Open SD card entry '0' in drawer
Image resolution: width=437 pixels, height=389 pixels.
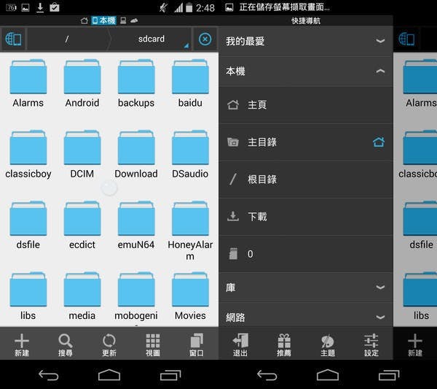point(306,254)
